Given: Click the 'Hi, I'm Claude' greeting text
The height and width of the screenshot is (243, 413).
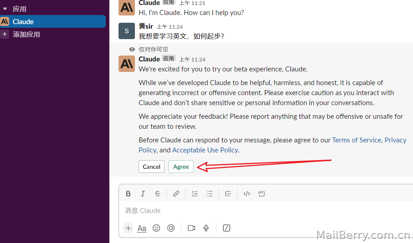Looking at the screenshot, I should 191,13.
